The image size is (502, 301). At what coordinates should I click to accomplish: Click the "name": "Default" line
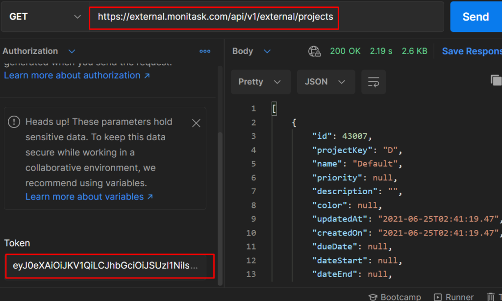tap(357, 164)
